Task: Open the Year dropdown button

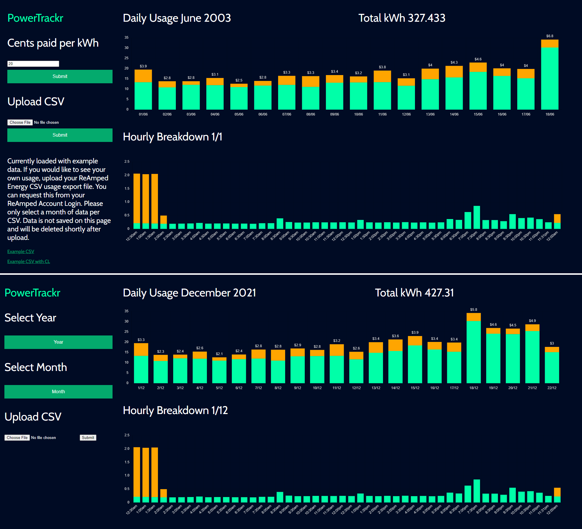Action: tap(58, 342)
